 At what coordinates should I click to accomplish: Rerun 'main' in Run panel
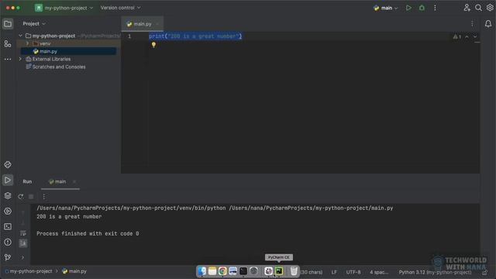pyautogui.click(x=21, y=197)
